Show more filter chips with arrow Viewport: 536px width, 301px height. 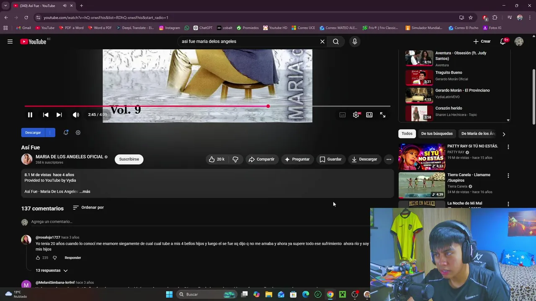pyautogui.click(x=504, y=134)
